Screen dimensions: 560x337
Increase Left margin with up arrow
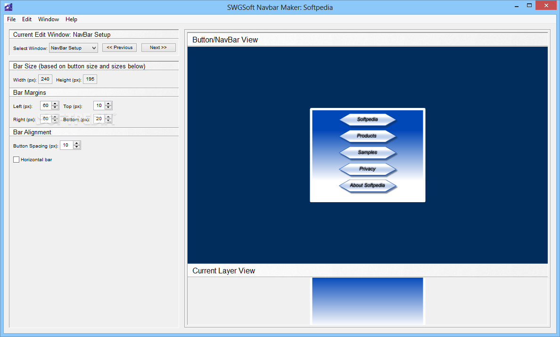point(55,104)
